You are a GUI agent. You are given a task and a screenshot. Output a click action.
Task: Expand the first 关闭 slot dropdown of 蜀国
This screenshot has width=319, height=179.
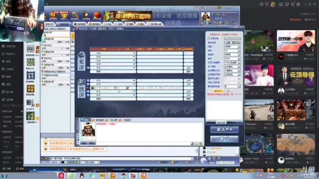coord(134,53)
